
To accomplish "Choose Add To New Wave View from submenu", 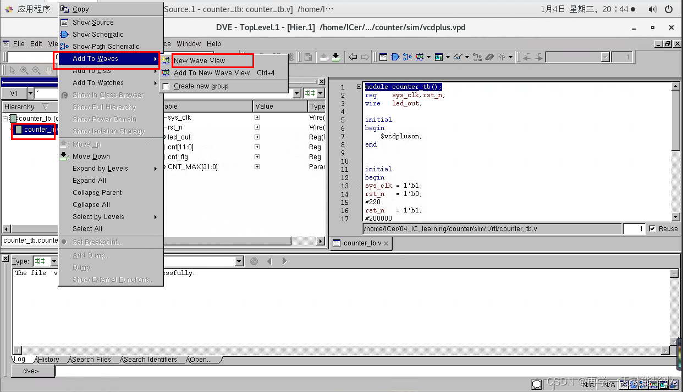I will tap(211, 72).
